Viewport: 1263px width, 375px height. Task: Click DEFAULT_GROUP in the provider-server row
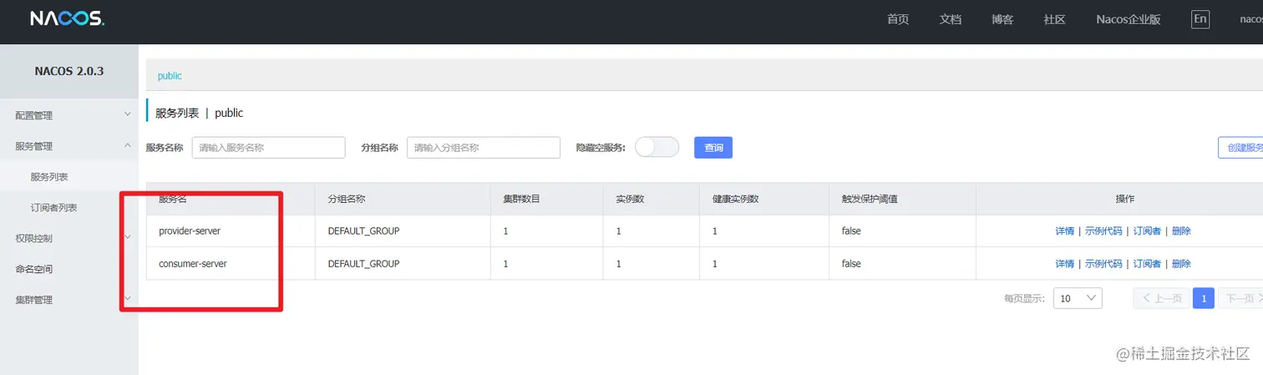click(363, 231)
